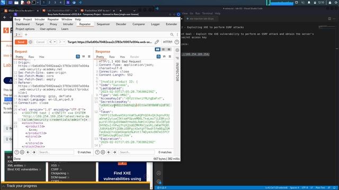
Task: Search Repeater tabs magnifier icon
Action: pyautogui.click(x=172, y=34)
